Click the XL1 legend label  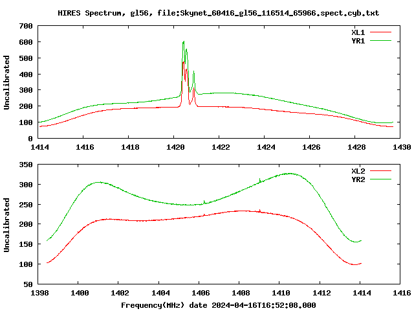(358, 32)
